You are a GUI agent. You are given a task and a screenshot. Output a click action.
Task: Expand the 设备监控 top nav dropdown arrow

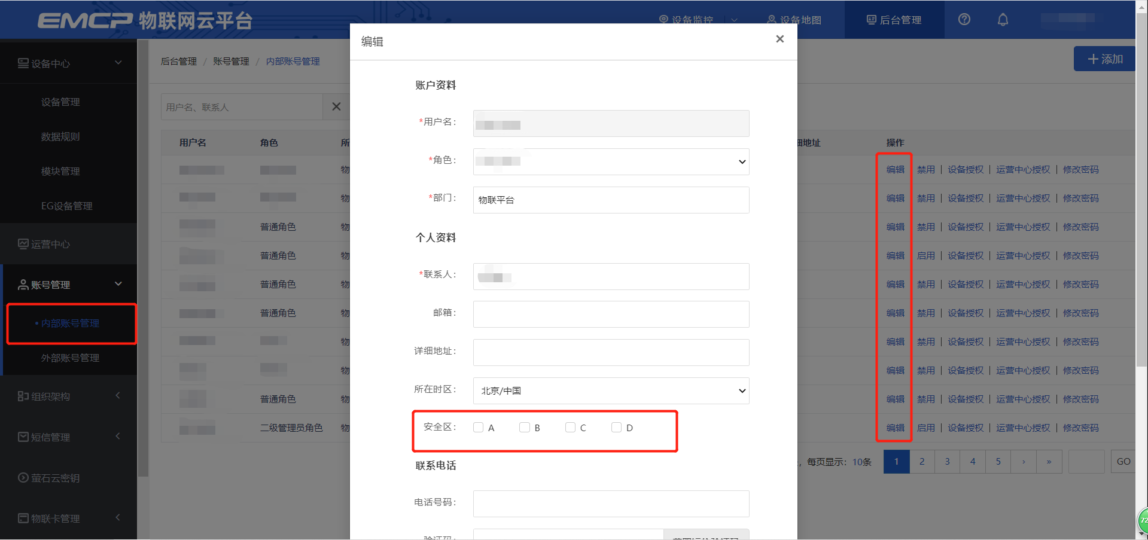tap(734, 20)
